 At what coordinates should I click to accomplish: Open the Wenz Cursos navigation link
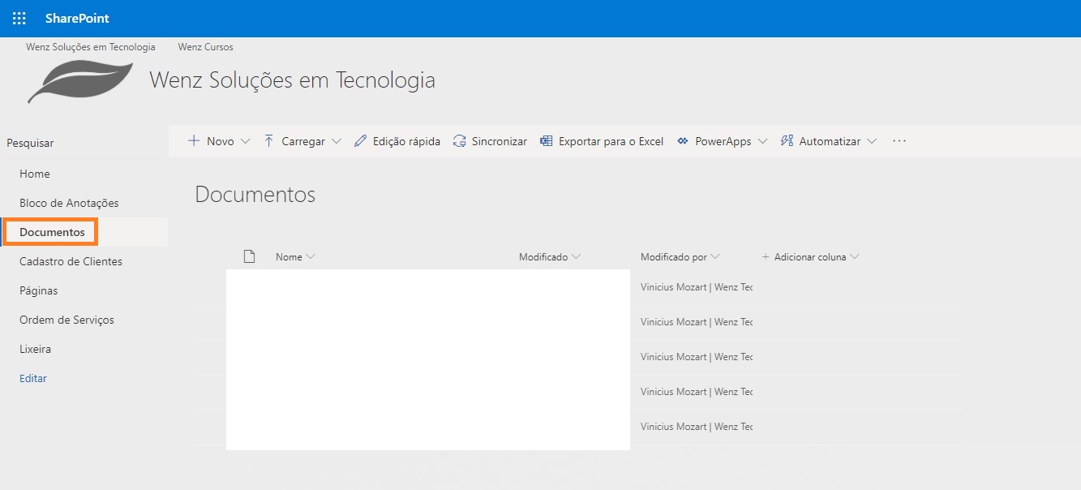[x=206, y=47]
